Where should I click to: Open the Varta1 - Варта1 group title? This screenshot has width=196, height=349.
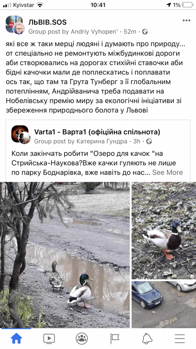click(97, 132)
